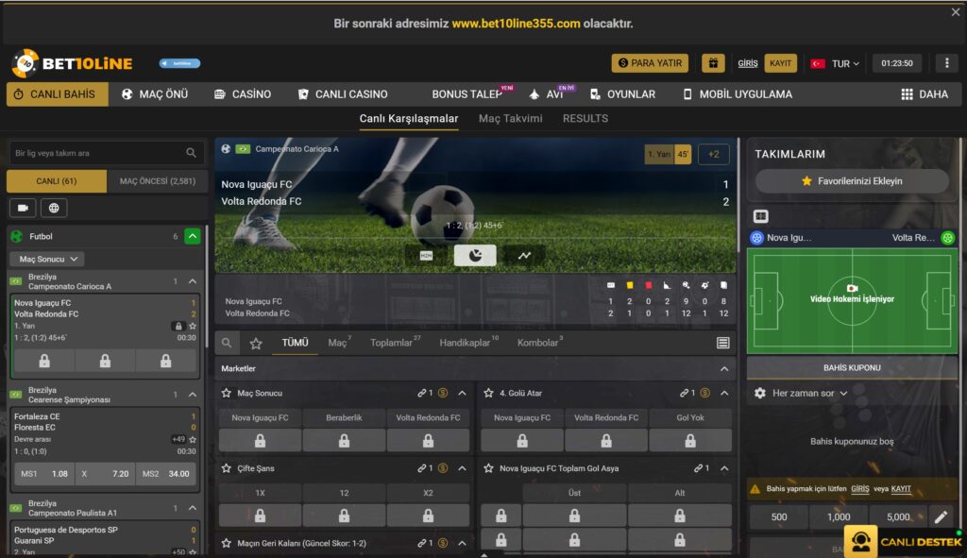Click Favorilerinizi Ekleyin button
Screen dimensions: 967x558
851,181
